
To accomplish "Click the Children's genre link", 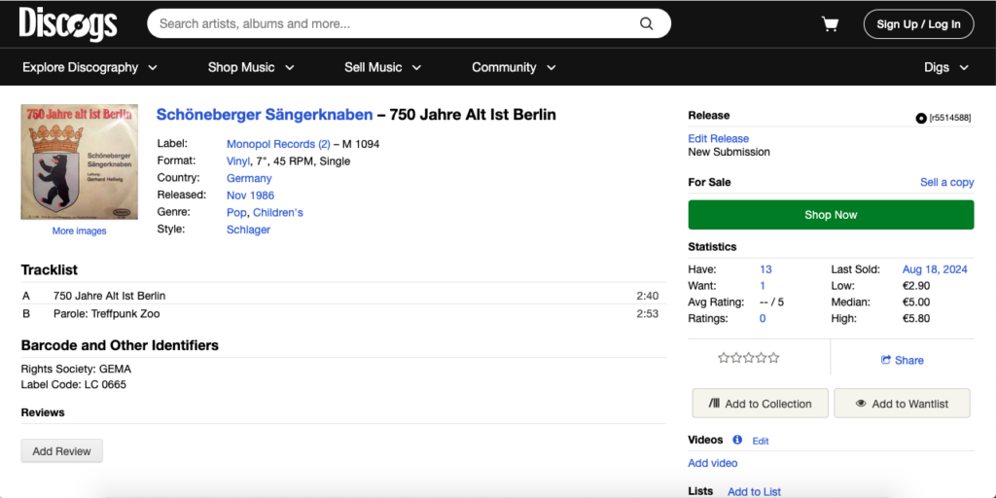I will (x=277, y=213).
